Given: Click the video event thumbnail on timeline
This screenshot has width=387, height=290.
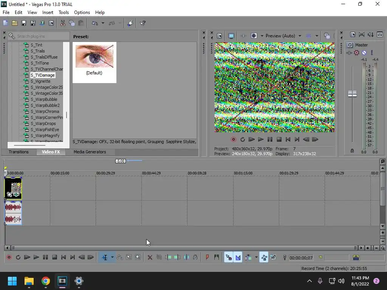Looking at the screenshot, I should (13, 188).
